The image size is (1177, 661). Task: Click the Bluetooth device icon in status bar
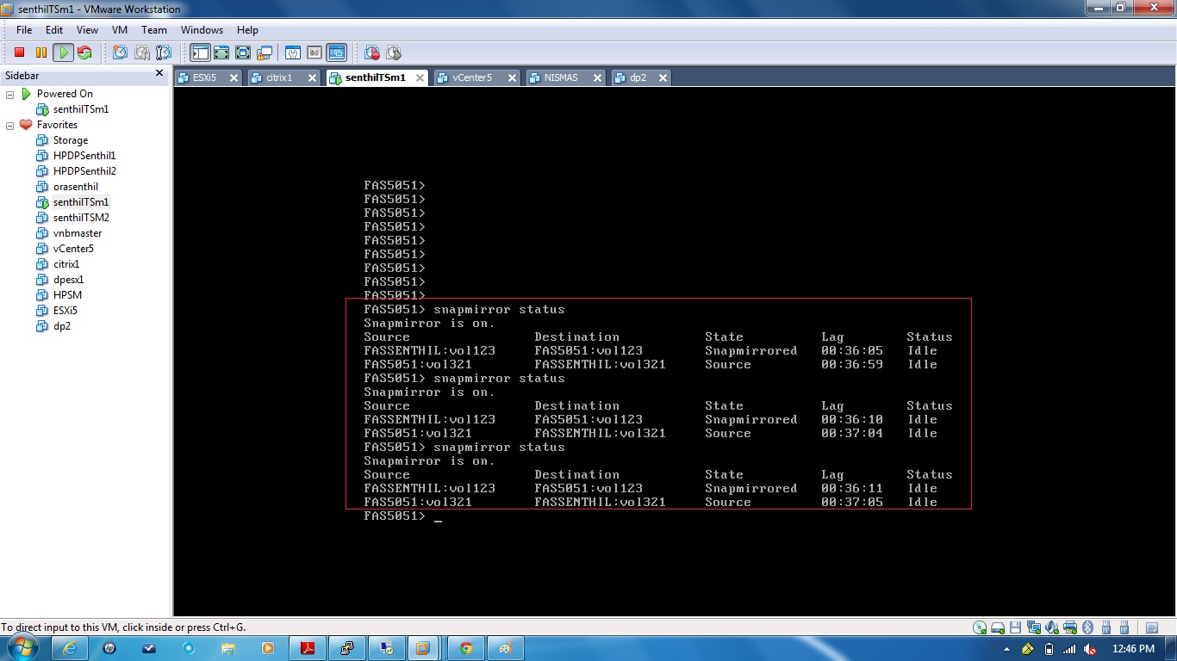1087,627
